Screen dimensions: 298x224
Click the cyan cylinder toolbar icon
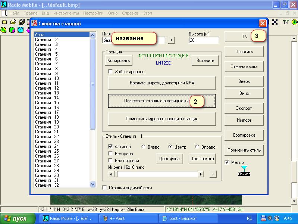tap(21, 30)
